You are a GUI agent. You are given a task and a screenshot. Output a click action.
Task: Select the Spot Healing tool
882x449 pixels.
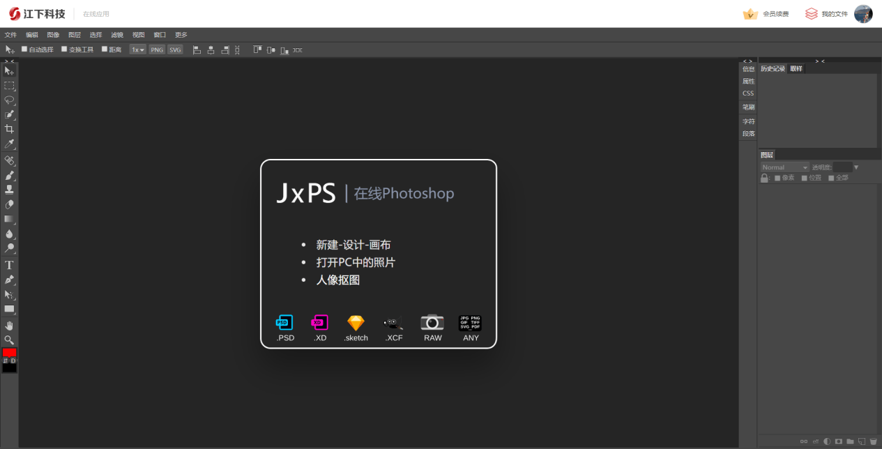[9, 160]
